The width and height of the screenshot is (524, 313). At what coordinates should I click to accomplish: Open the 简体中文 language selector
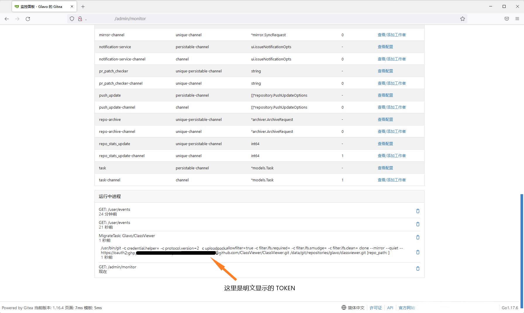(x=356, y=307)
